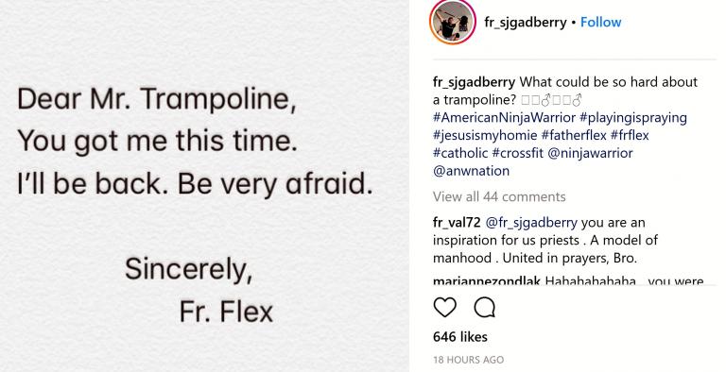Follow the fr_sjgadberry account
Viewport: 726px width, 372px height.
(x=600, y=23)
